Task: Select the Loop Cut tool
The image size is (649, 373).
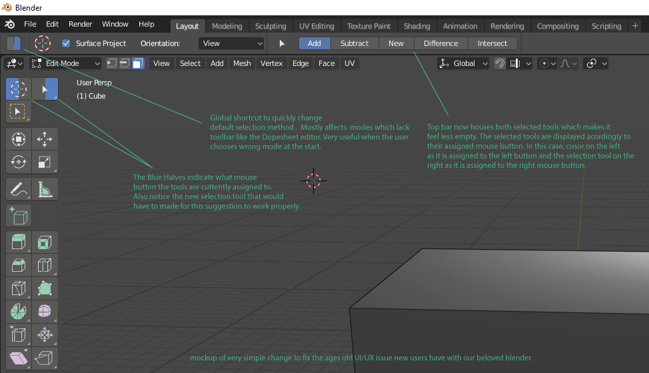Action: (45, 266)
